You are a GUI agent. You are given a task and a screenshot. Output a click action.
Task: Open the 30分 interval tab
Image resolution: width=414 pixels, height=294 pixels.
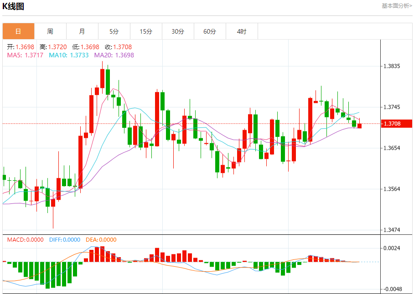point(178,31)
